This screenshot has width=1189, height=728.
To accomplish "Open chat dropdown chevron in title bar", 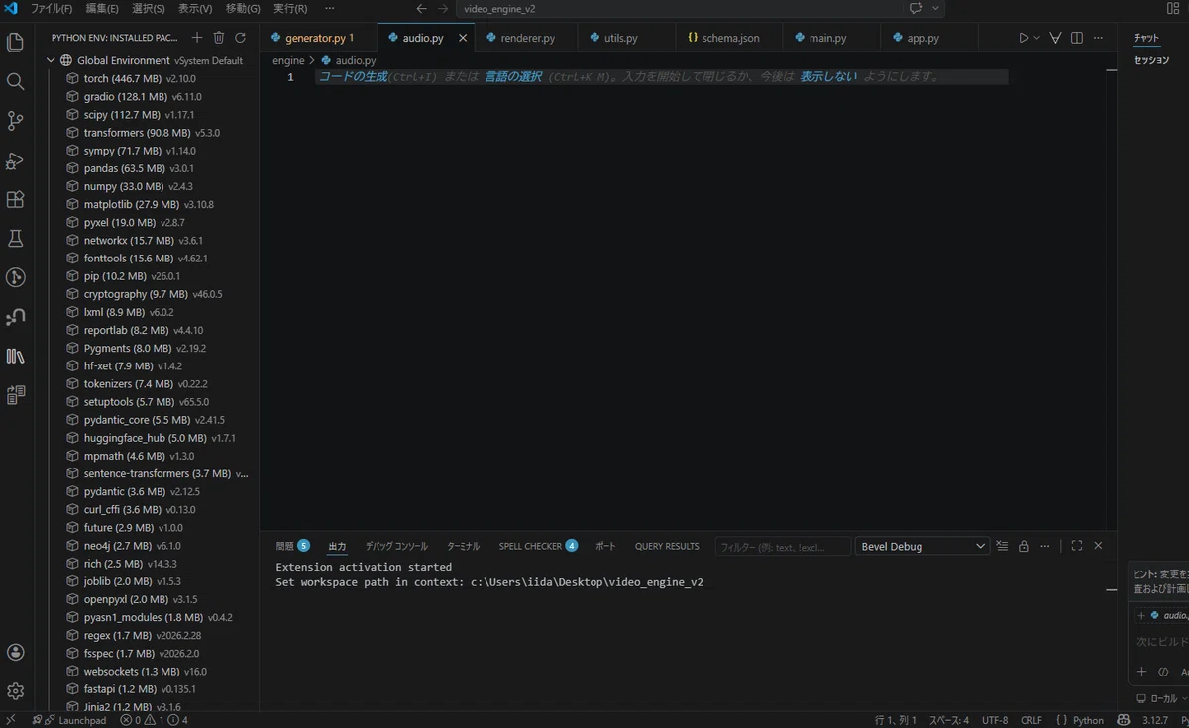I will click(x=935, y=8).
